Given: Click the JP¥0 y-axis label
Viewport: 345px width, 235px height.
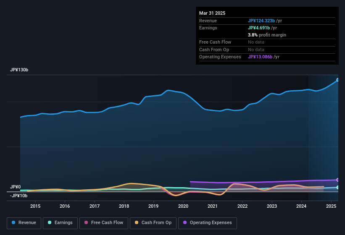Looking at the screenshot, I should click(16, 187).
